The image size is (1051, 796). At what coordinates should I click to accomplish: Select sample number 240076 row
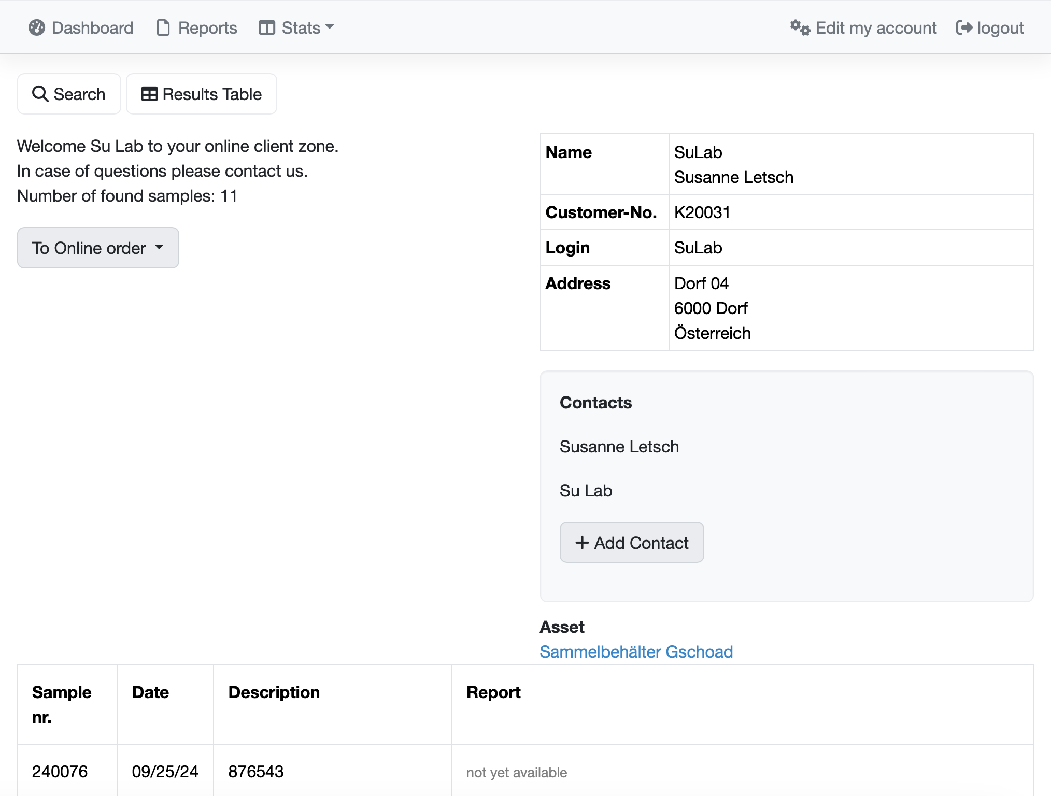pos(60,771)
